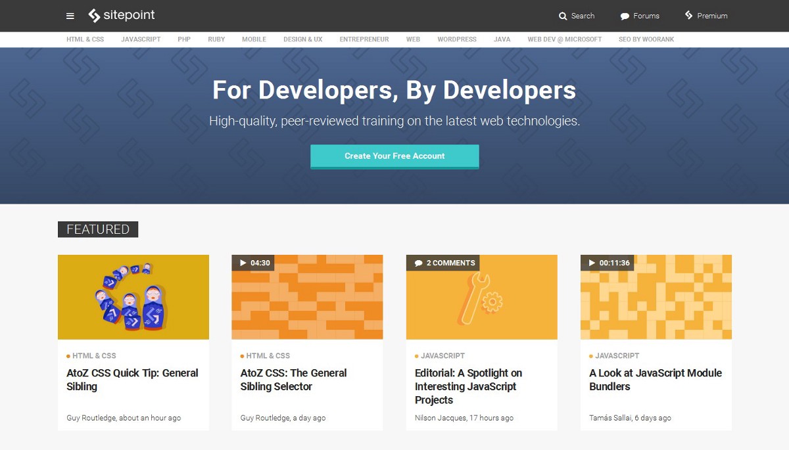Open the hamburger menu icon
The width and height of the screenshot is (789, 450).
pyautogui.click(x=70, y=16)
